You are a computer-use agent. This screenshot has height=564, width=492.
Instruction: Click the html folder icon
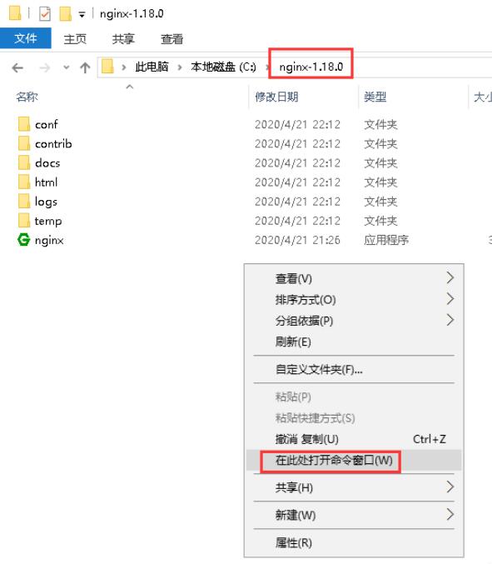pyautogui.click(x=24, y=182)
